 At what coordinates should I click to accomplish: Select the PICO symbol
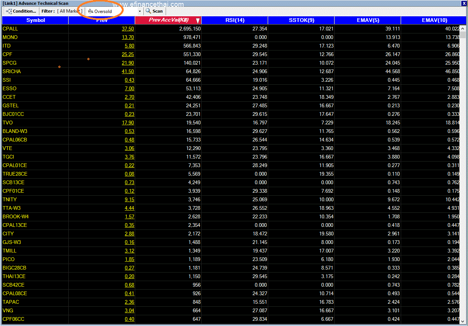[x=9, y=259]
